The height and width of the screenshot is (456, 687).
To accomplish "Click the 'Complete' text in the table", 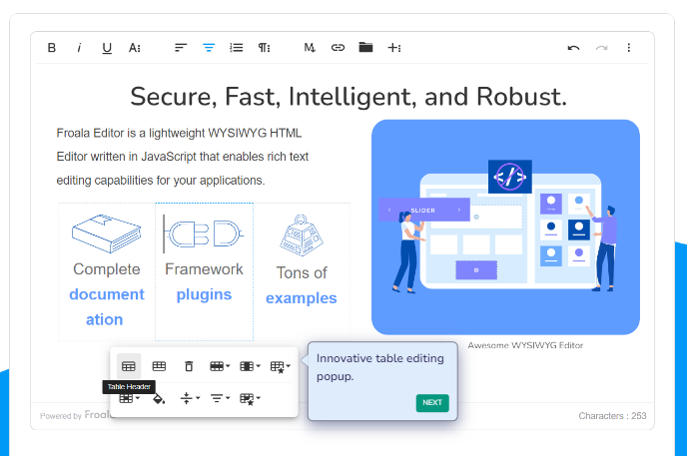I will tap(107, 269).
